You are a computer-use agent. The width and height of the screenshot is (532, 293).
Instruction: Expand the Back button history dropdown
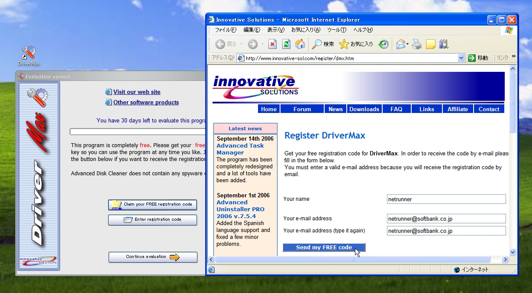coord(242,44)
